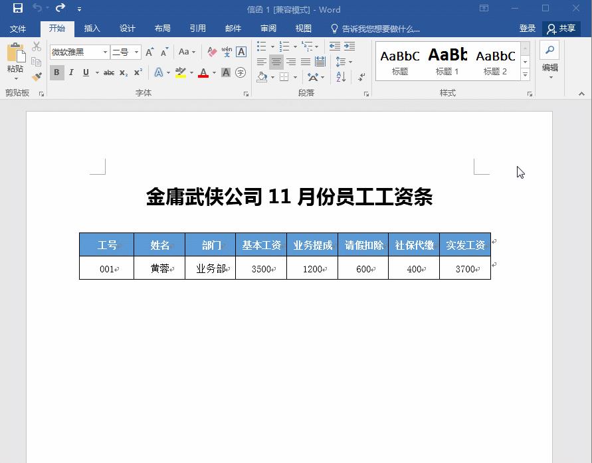
Task: Toggle numbered list formatting
Action: [284, 45]
